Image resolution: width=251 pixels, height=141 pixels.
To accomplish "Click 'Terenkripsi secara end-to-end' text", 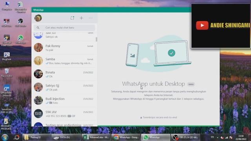I will pyautogui.click(x=160, y=117).
